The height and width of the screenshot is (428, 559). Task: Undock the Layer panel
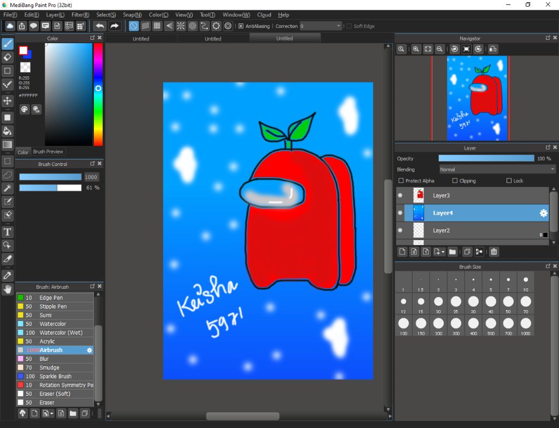coord(548,147)
